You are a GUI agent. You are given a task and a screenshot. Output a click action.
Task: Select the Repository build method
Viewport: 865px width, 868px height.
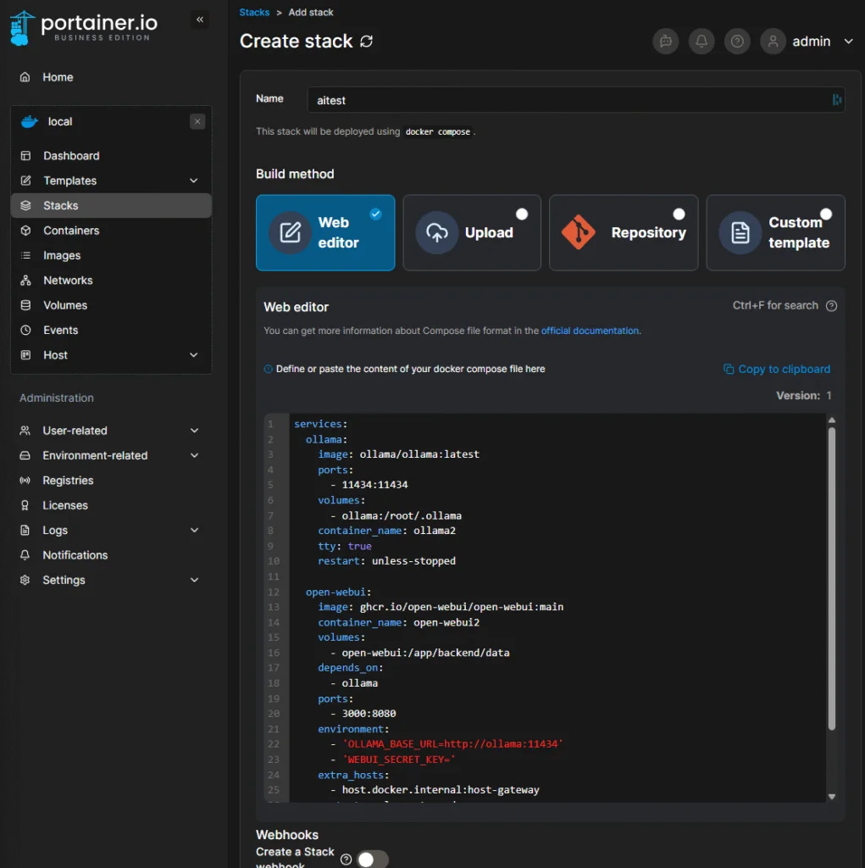pyautogui.click(x=624, y=232)
